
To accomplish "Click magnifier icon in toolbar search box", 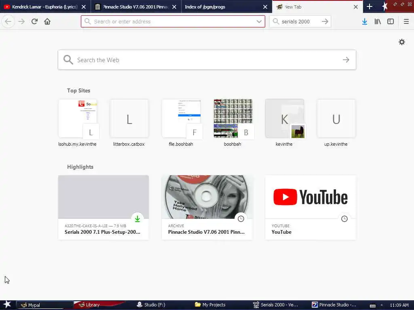I will (276, 21).
